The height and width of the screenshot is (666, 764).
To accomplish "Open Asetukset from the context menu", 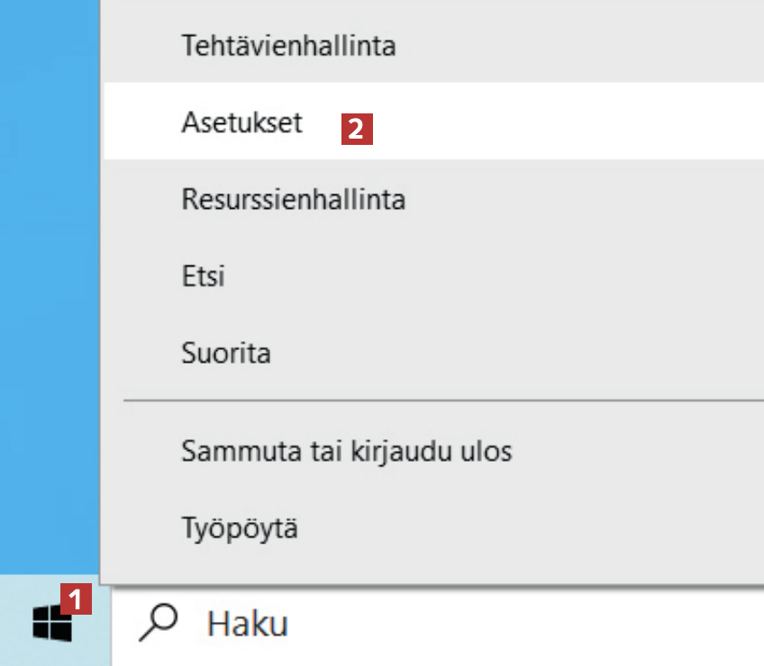I will click(x=241, y=122).
